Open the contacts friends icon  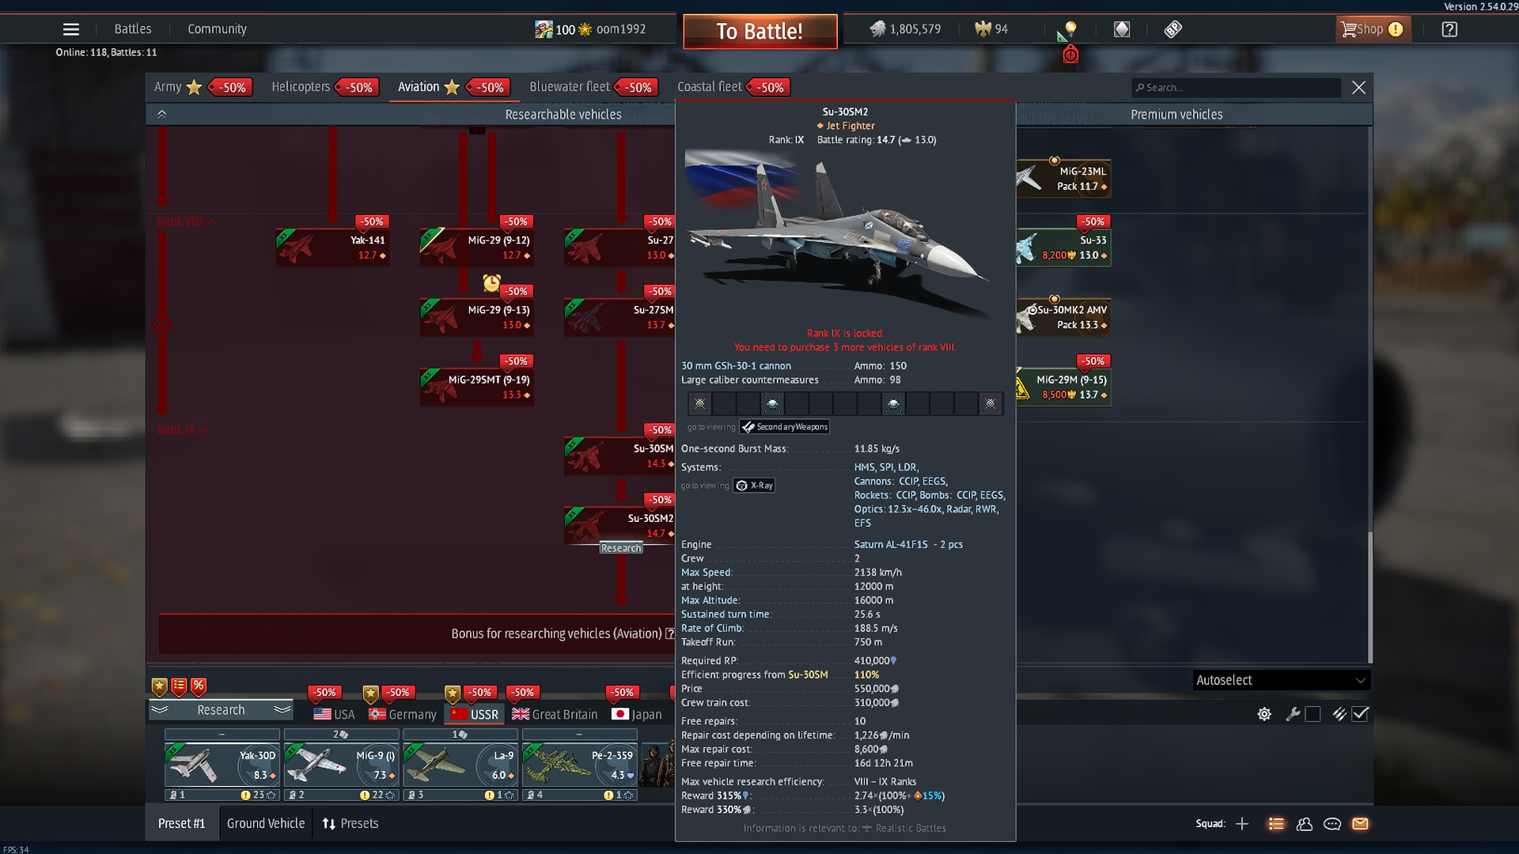(1305, 824)
